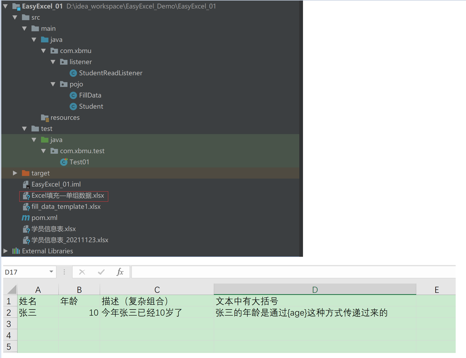Image resolution: width=466 pixels, height=358 pixels.
Task: Open the FillData class
Action: click(x=90, y=95)
